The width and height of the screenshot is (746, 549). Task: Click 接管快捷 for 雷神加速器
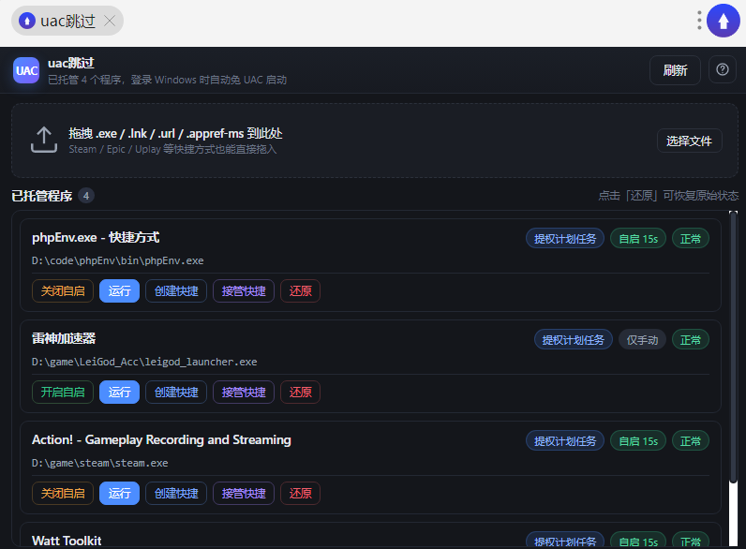(244, 392)
